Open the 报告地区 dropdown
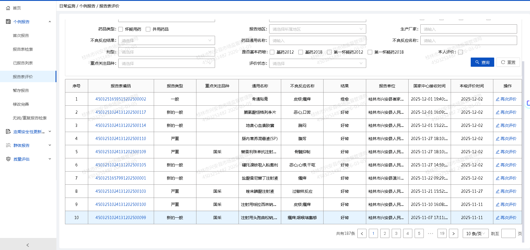The image size is (530, 250). [317, 29]
